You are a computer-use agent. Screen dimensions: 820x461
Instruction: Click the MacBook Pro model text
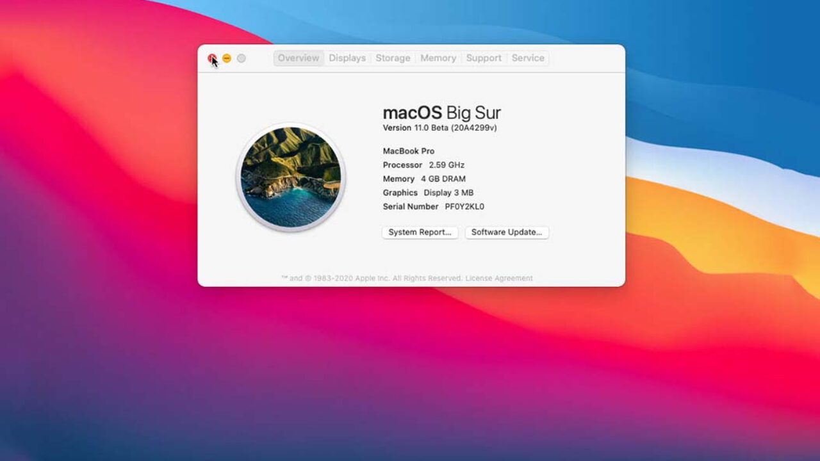point(409,151)
